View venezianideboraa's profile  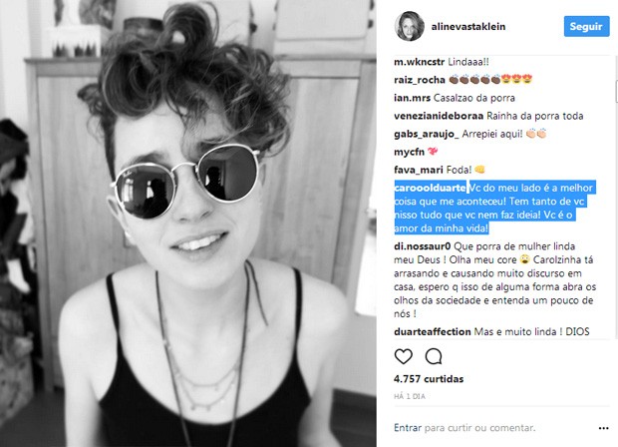tap(439, 116)
